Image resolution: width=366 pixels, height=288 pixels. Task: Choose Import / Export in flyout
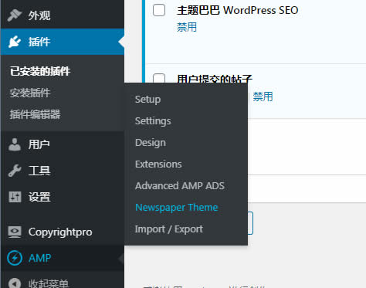(x=169, y=229)
